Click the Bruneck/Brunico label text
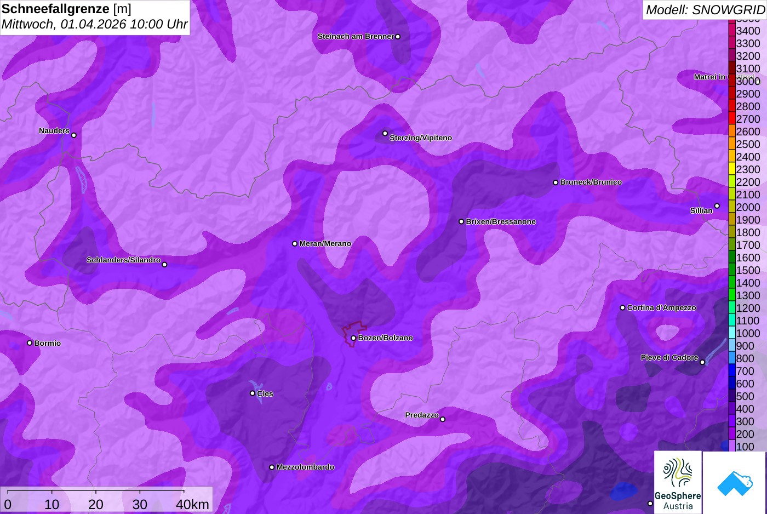767x514 pixels. pos(591,182)
